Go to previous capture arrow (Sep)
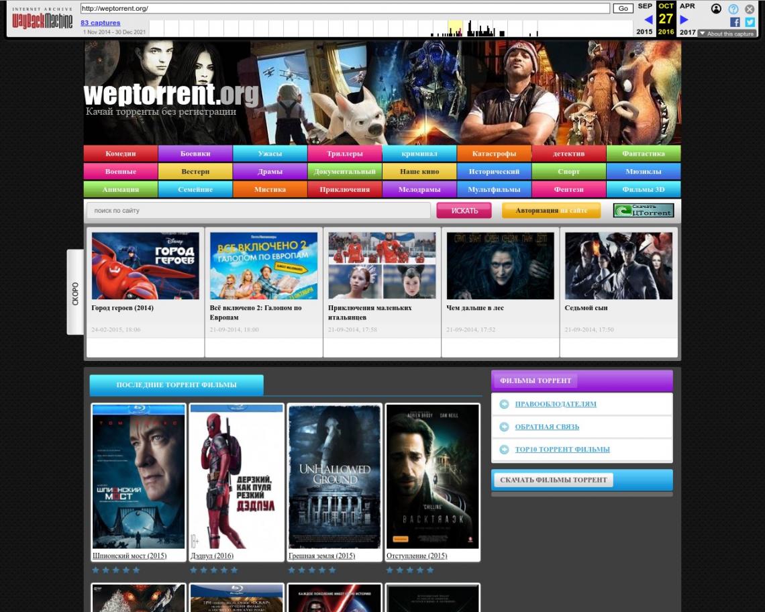Image resolution: width=765 pixels, height=612 pixels. 648,19
